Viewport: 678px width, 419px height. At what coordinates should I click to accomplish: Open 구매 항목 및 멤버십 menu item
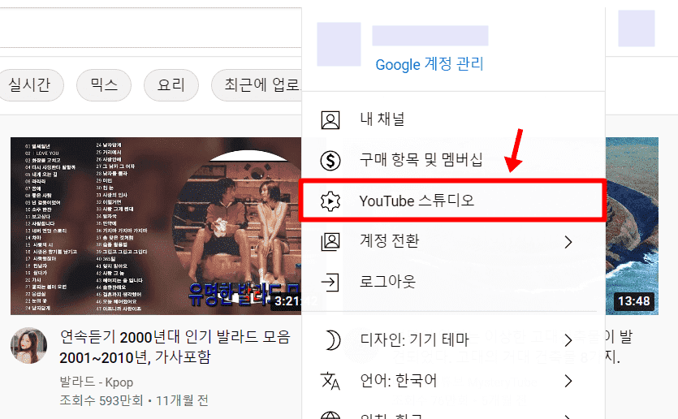click(453, 160)
